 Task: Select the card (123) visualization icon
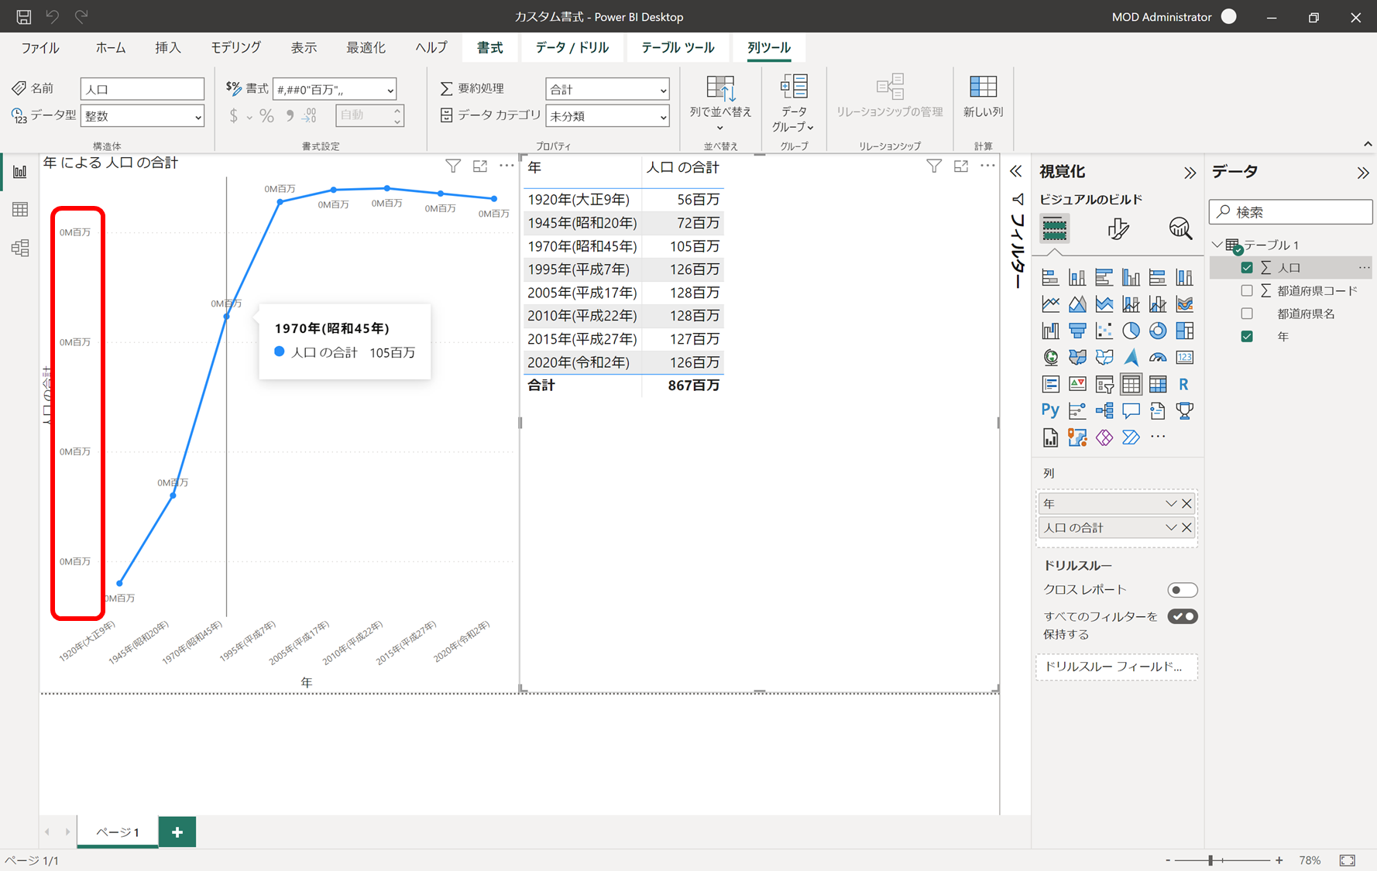point(1184,357)
